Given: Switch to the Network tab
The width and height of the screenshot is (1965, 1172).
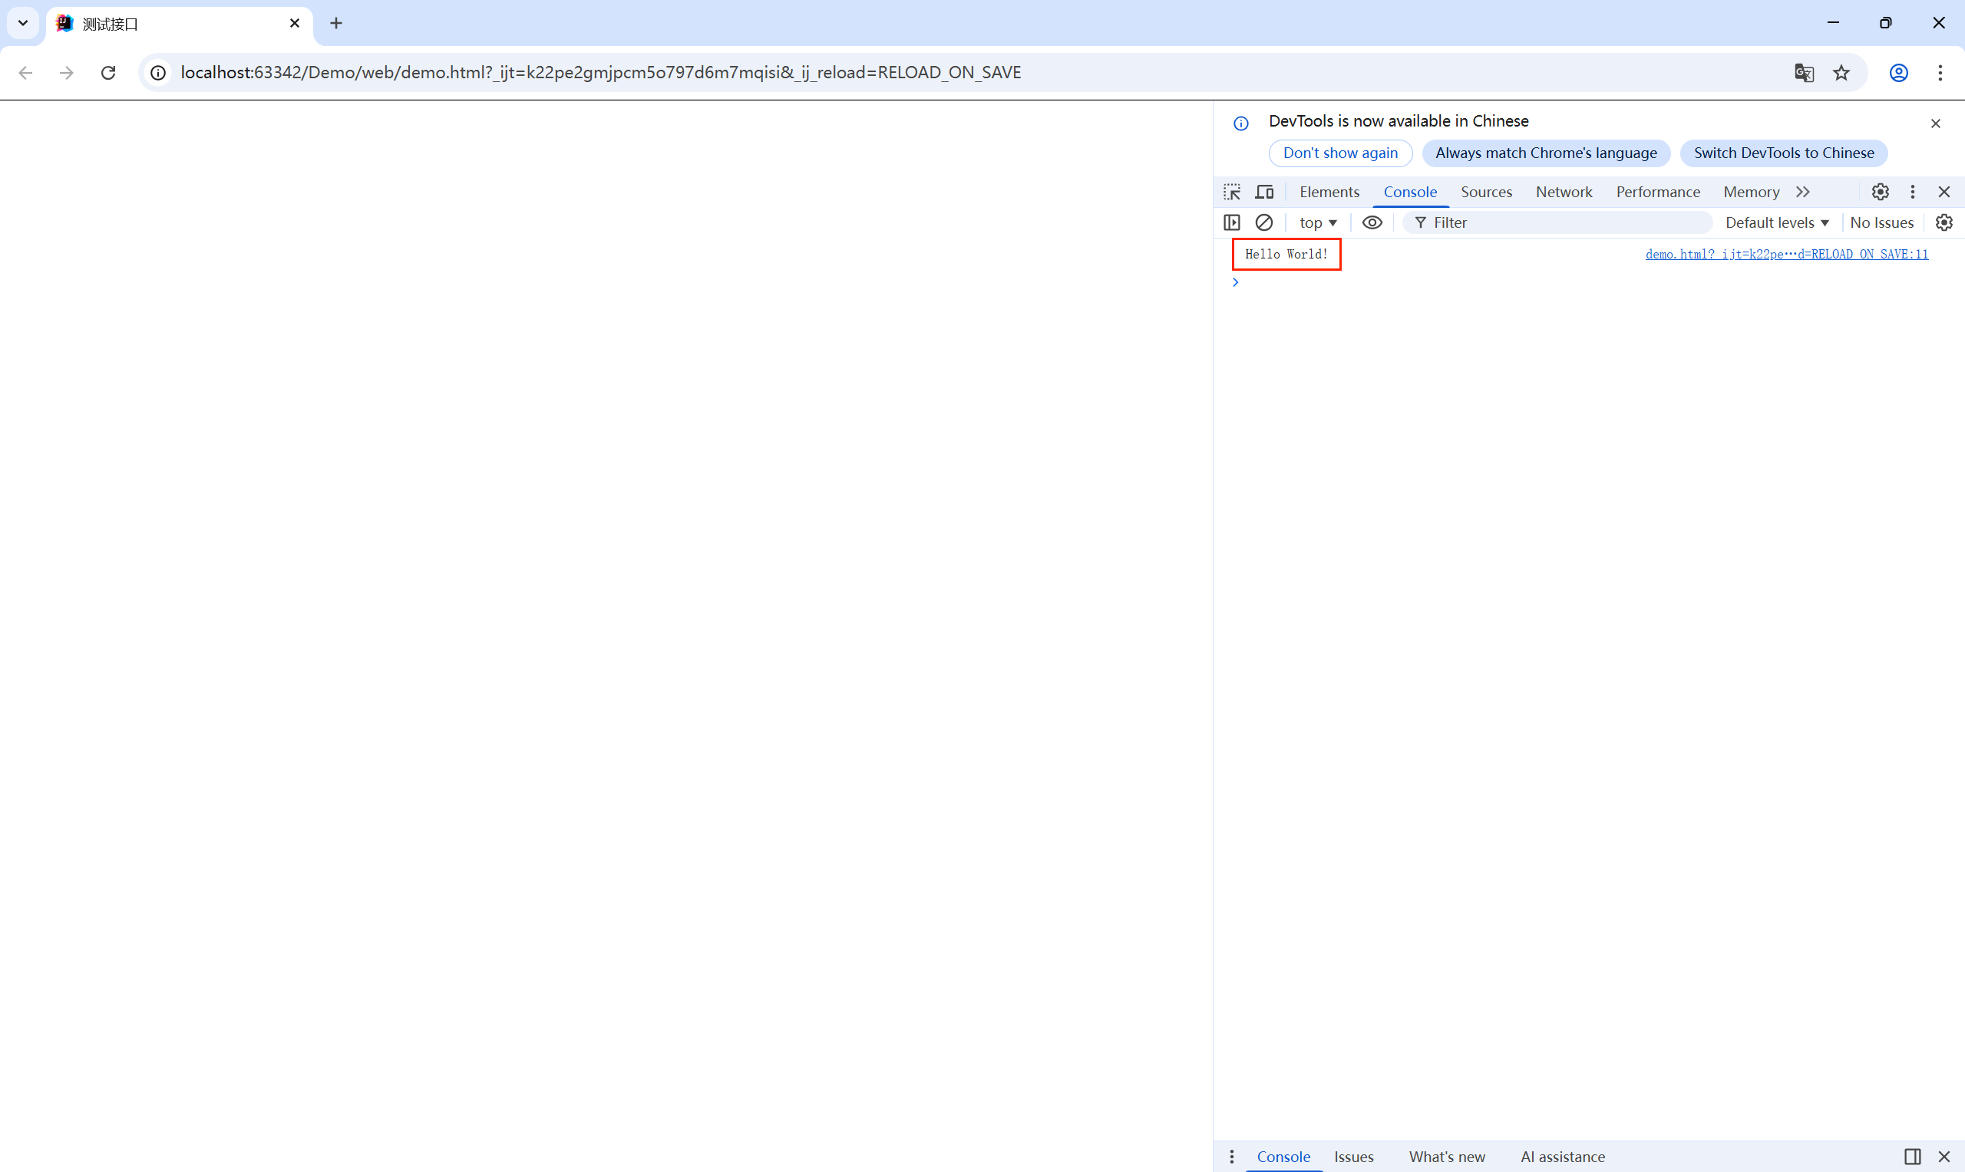Looking at the screenshot, I should click(x=1564, y=192).
